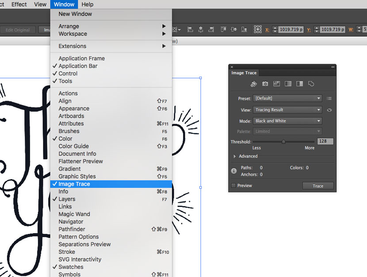Toggle Application Bar in Window menu
This screenshot has width=367, height=277.
coord(111,66)
